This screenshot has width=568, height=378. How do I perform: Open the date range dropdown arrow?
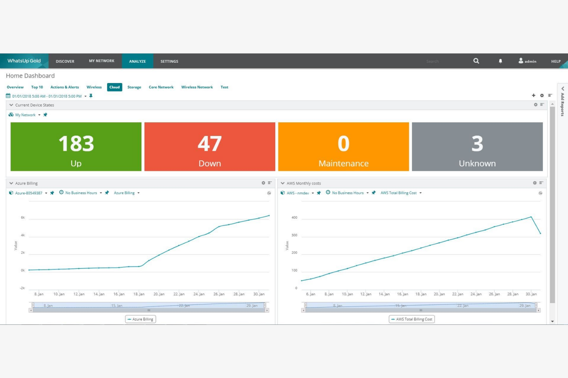[x=85, y=96]
